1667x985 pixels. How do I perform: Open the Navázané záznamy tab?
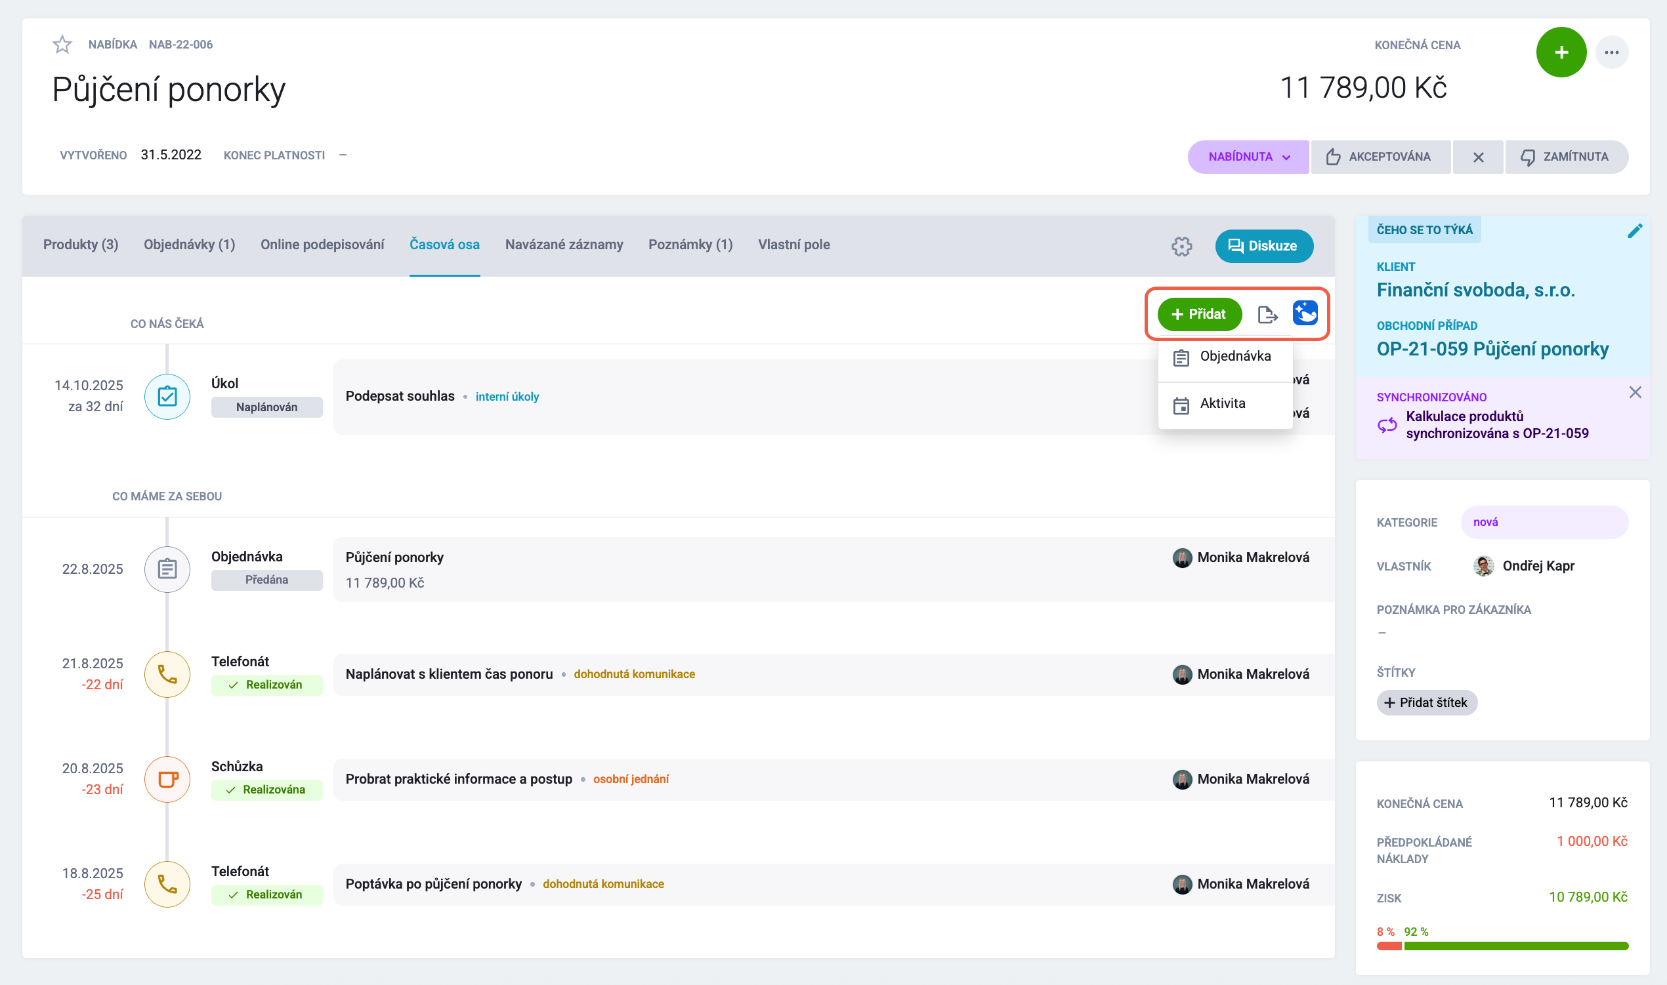pos(564,244)
